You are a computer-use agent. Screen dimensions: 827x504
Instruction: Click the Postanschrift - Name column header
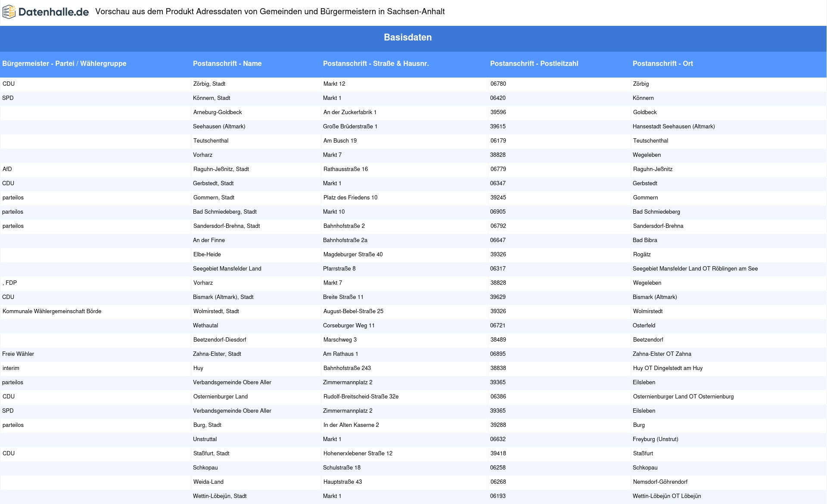[x=227, y=64]
